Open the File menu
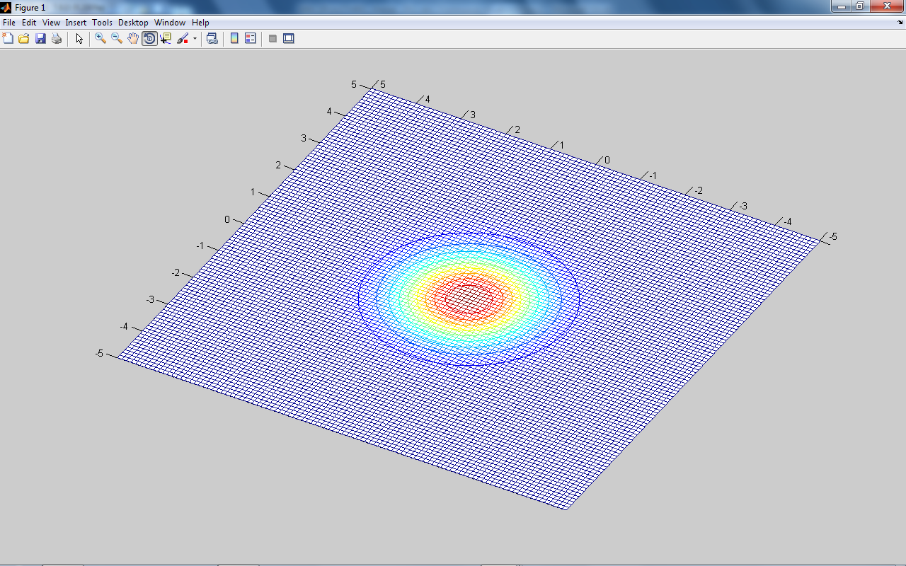The image size is (906, 566). point(9,23)
